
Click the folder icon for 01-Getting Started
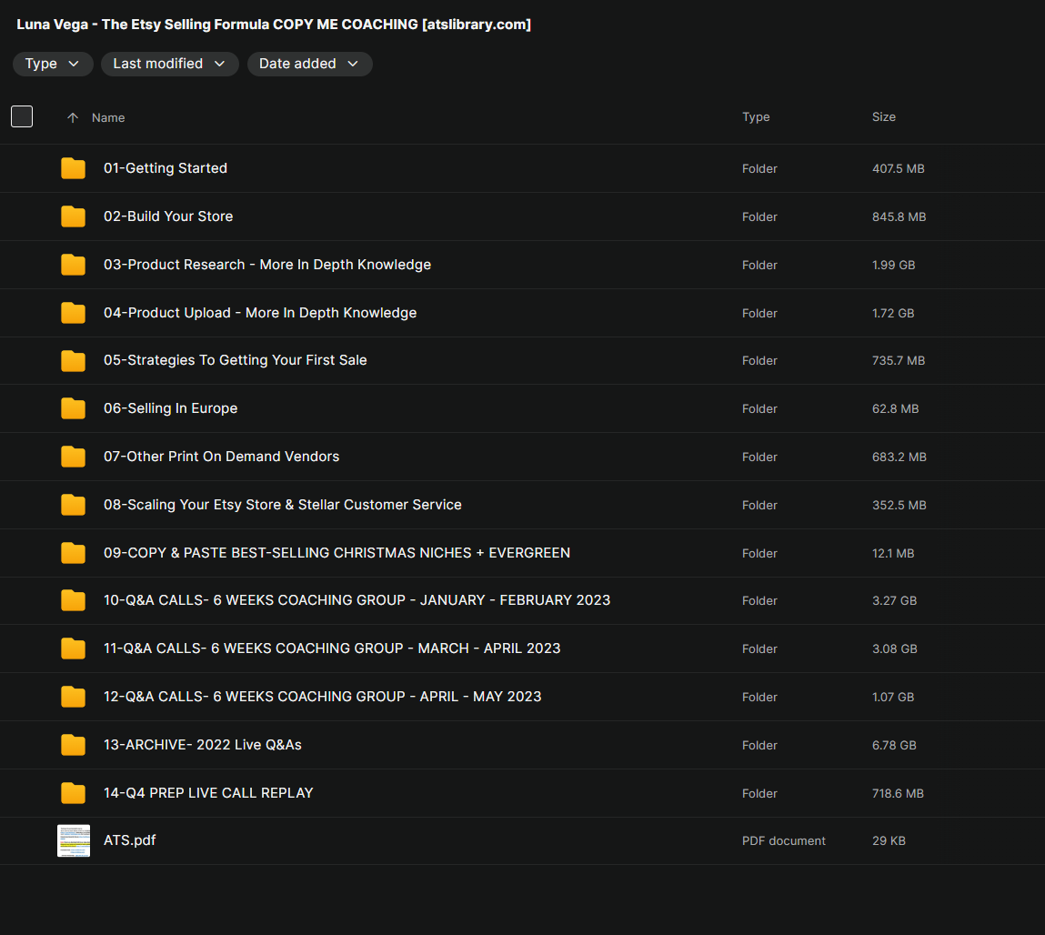[74, 168]
